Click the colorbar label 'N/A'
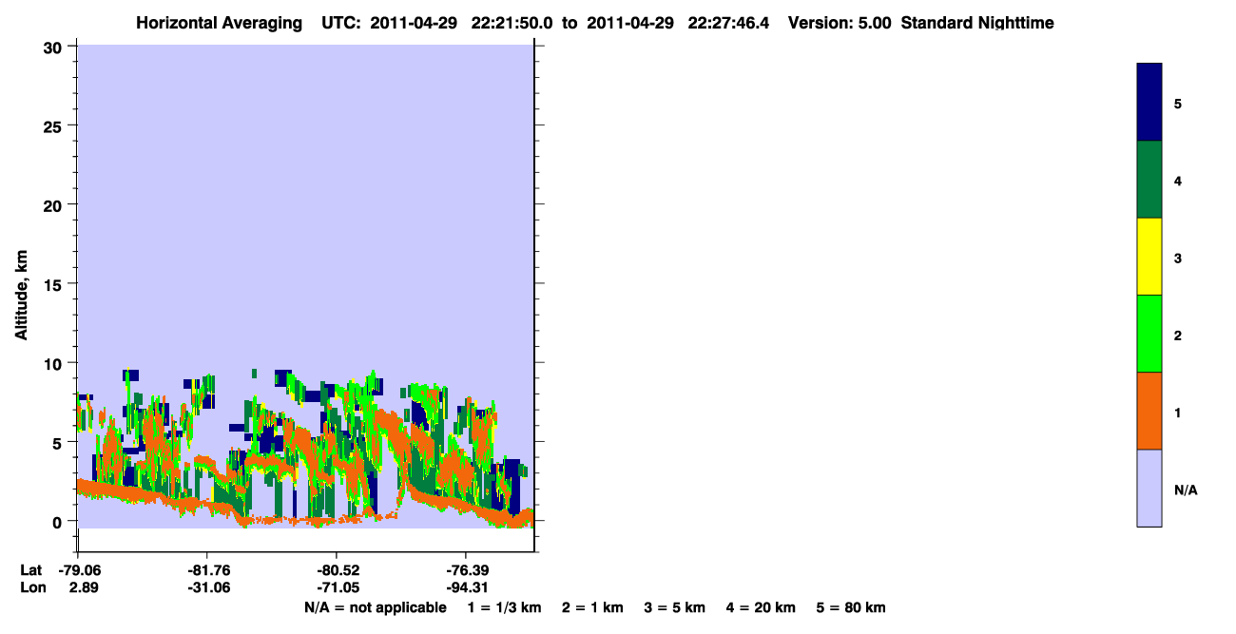Viewport: 1236px width, 634px height. [1186, 490]
